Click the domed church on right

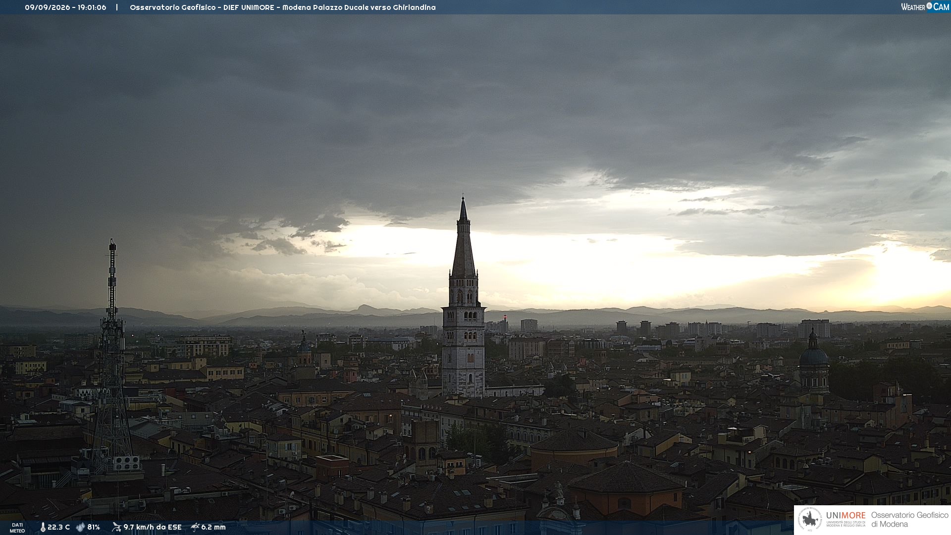click(813, 361)
